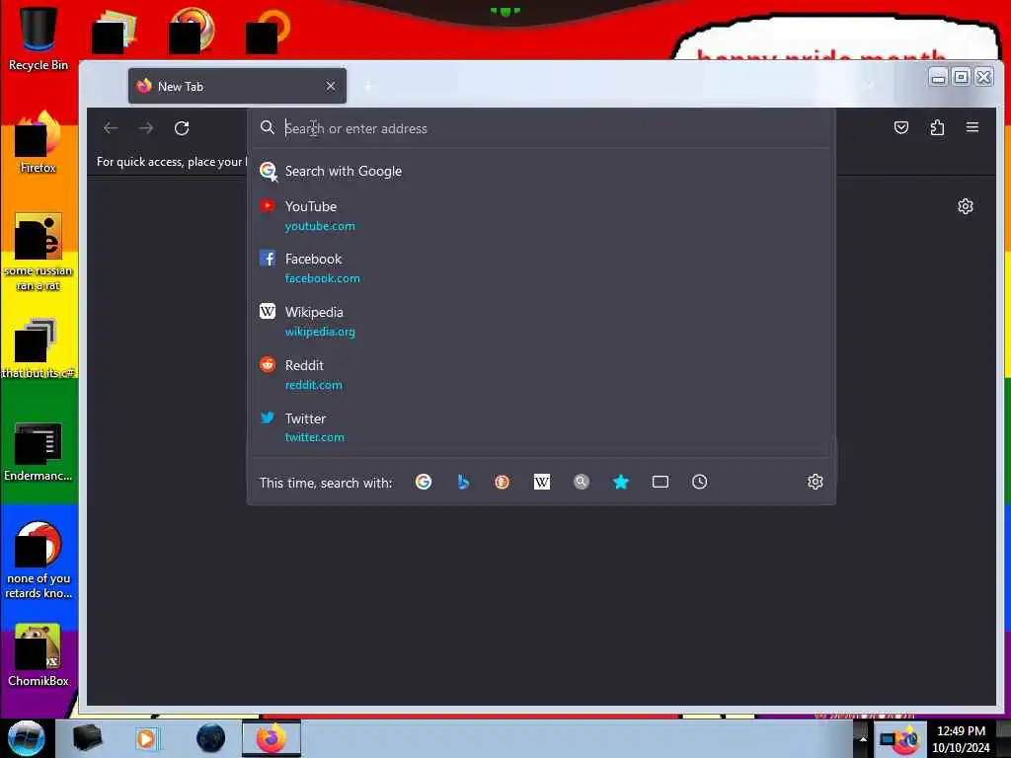Choose the Facebook suggestion row

(x=542, y=268)
